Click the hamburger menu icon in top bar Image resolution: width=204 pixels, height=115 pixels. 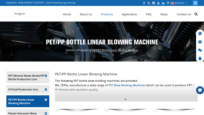pyautogui.click(x=195, y=3)
